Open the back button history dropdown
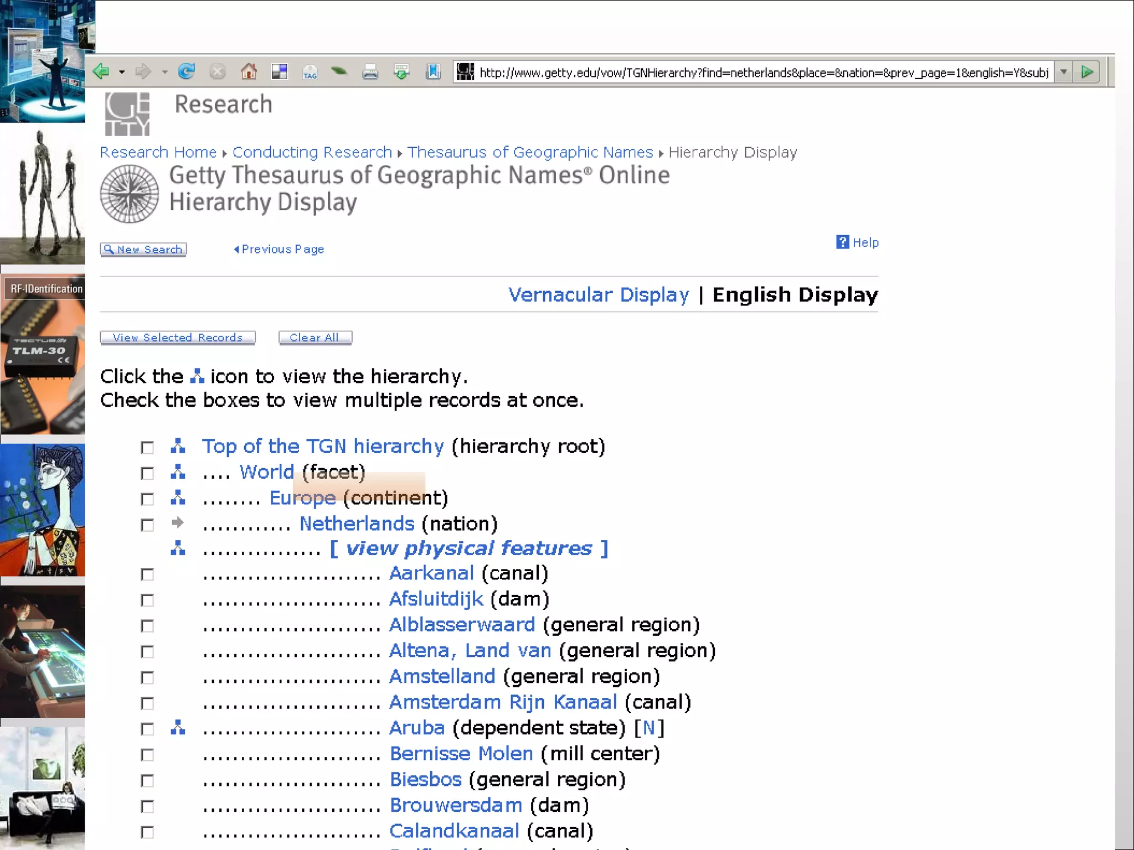 coord(122,72)
